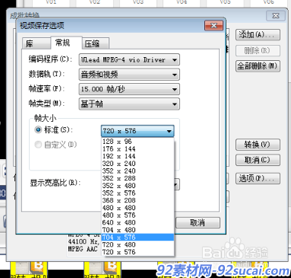Open the 编码程序 Ulead MPEG-4 dropdown
Image resolution: width=291 pixels, height=278 pixels.
click(129, 60)
